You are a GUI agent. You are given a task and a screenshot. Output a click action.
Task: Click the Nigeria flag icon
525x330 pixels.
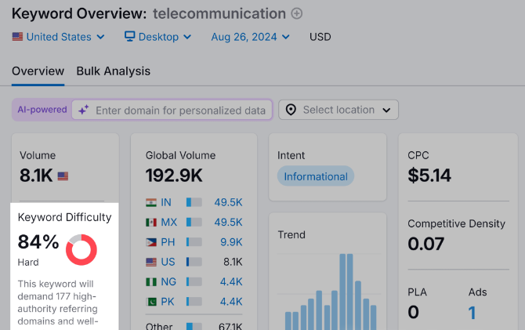tap(151, 281)
